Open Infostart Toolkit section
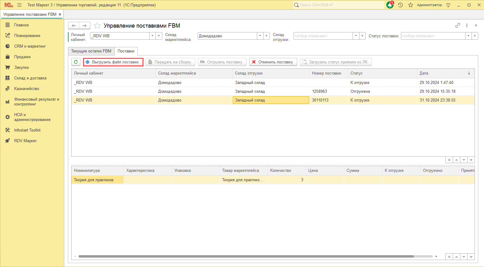 27,130
